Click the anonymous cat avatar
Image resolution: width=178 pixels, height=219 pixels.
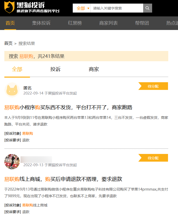12,90
